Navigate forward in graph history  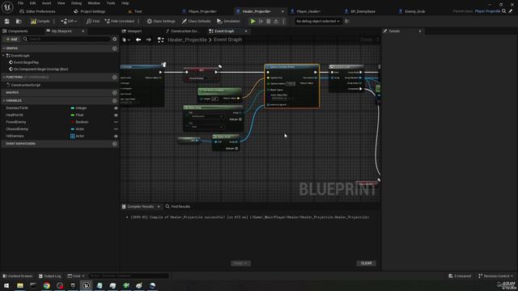[149, 40]
